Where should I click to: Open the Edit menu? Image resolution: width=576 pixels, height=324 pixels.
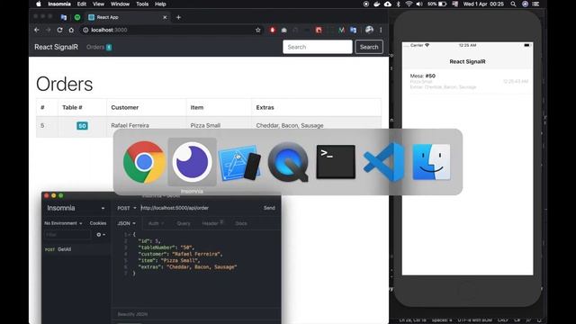pos(82,4)
